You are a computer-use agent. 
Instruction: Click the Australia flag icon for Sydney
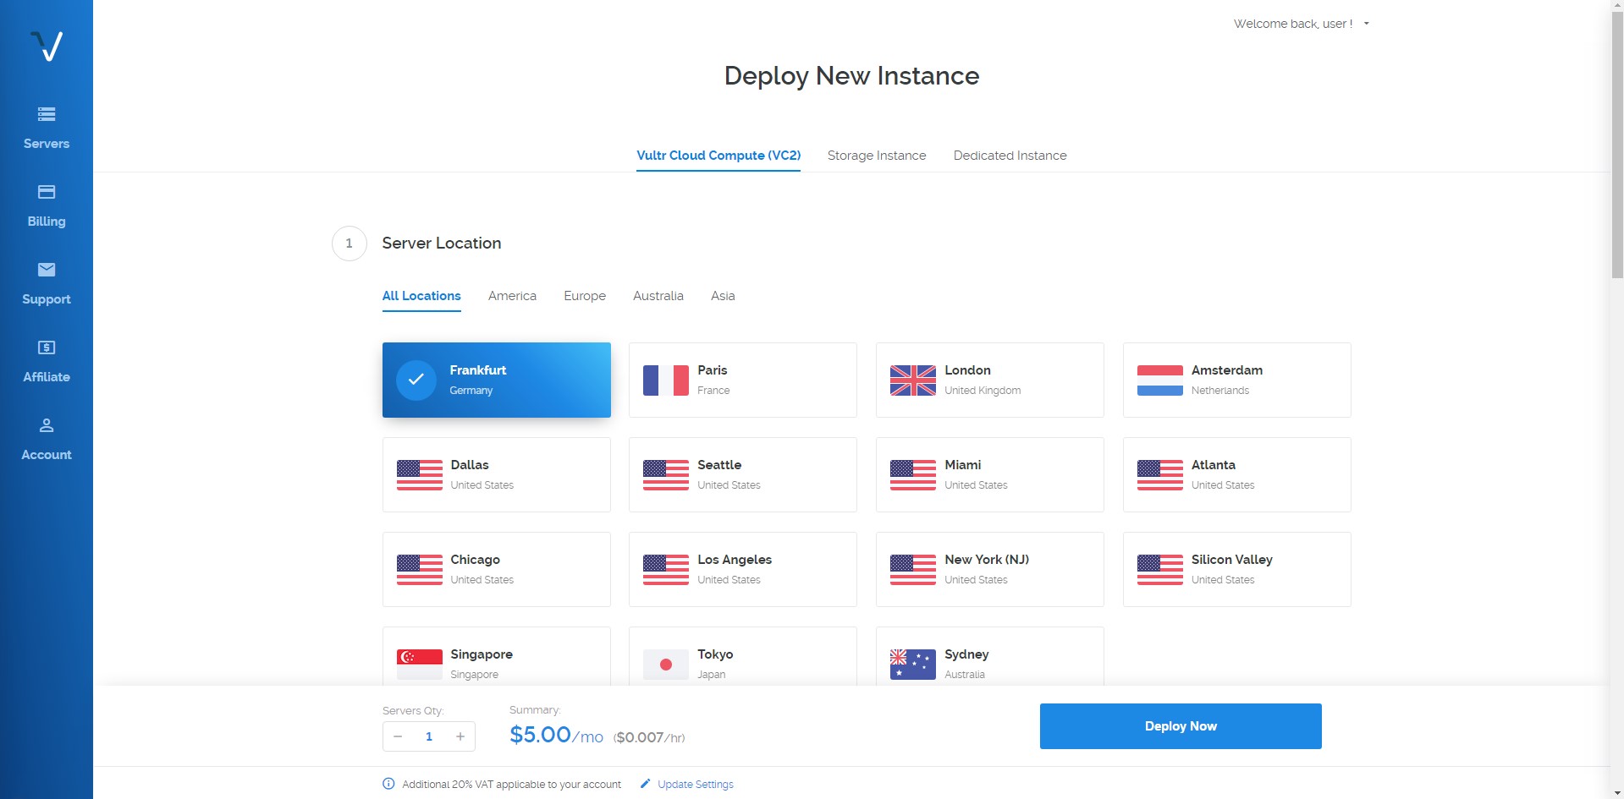coord(913,665)
